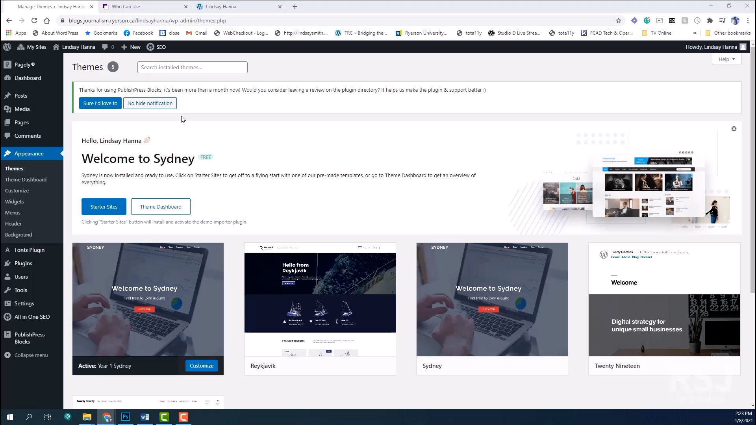
Task: Expand the Help dropdown tab
Action: click(x=726, y=59)
